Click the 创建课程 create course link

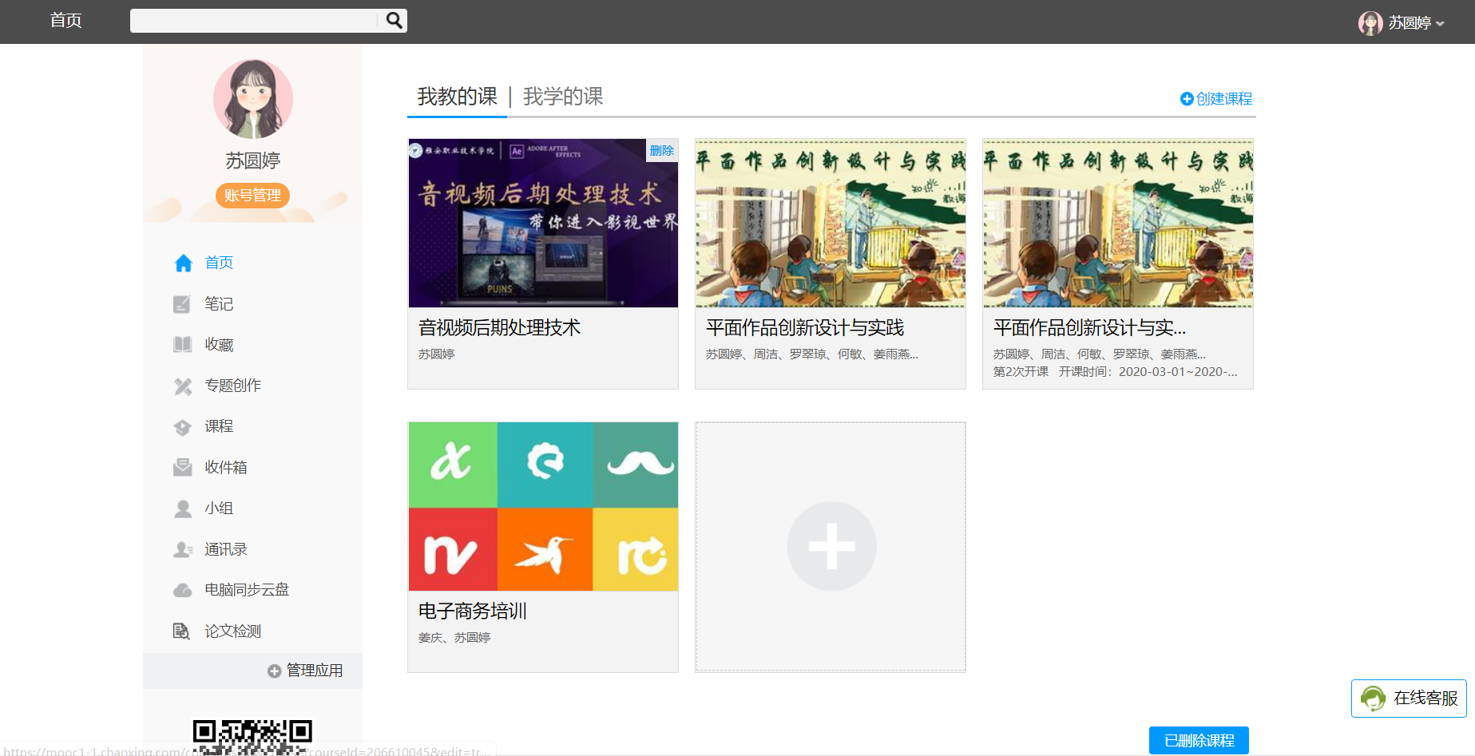click(1216, 99)
